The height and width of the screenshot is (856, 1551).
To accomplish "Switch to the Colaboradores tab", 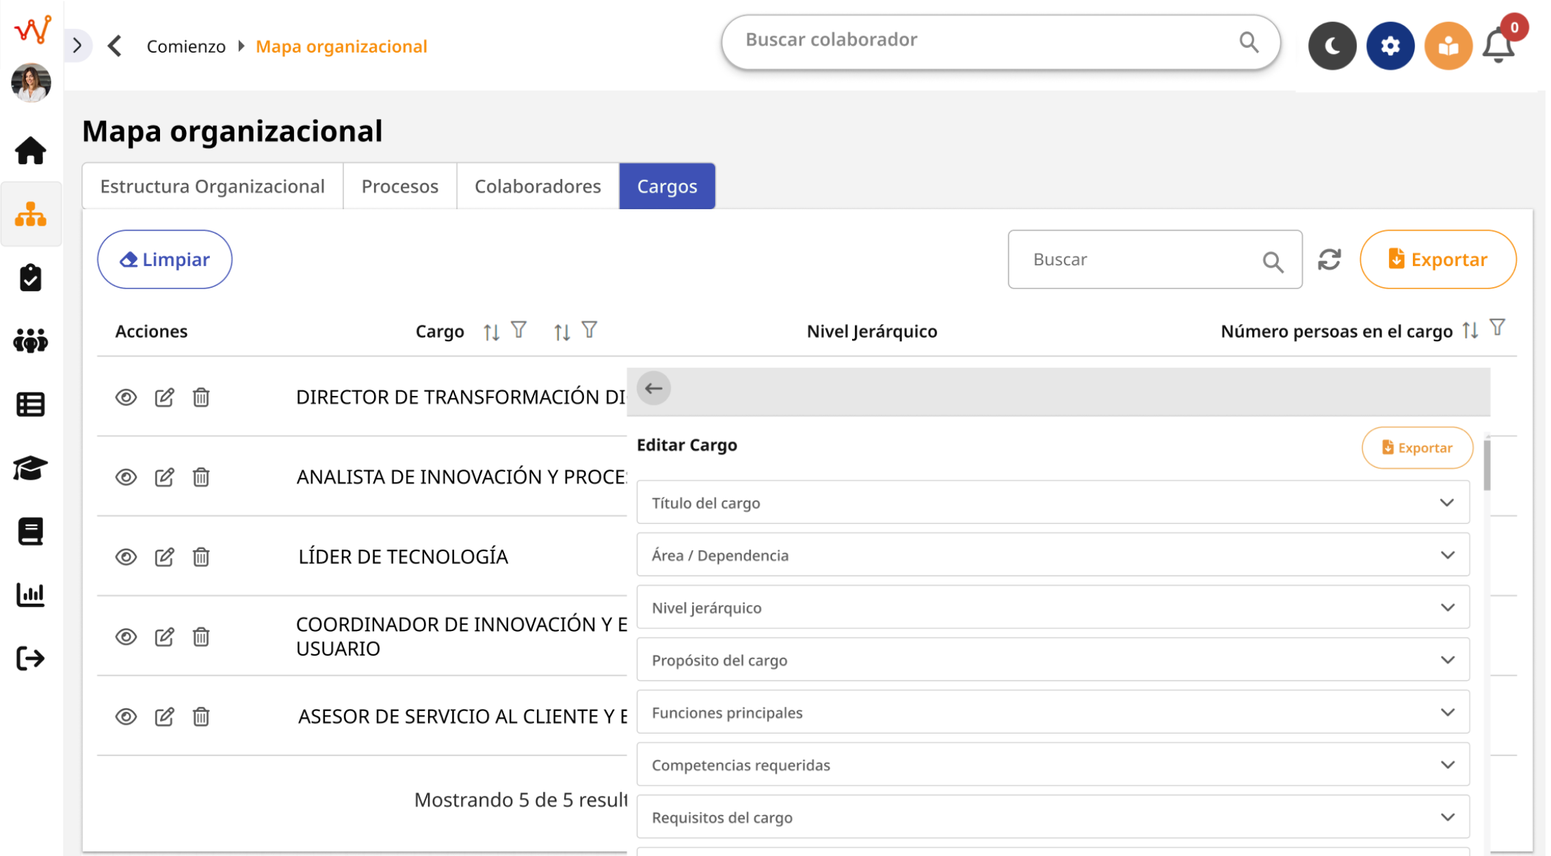I will coord(538,186).
